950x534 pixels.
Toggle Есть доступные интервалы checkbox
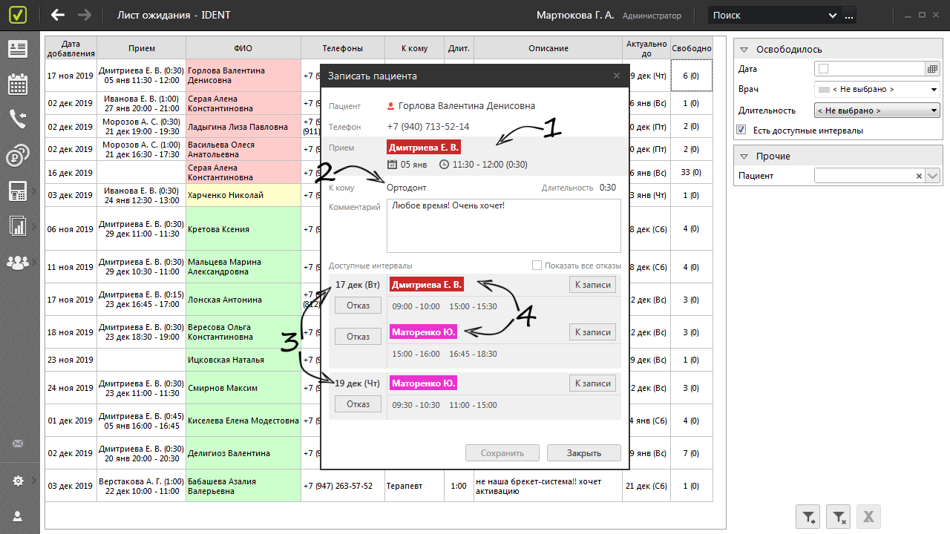coord(743,131)
